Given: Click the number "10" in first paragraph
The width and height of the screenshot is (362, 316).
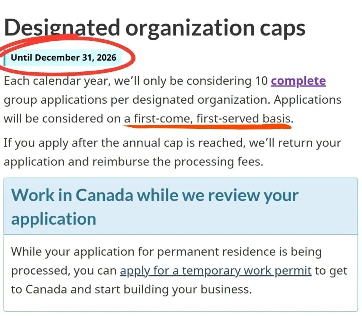Looking at the screenshot, I should [261, 81].
